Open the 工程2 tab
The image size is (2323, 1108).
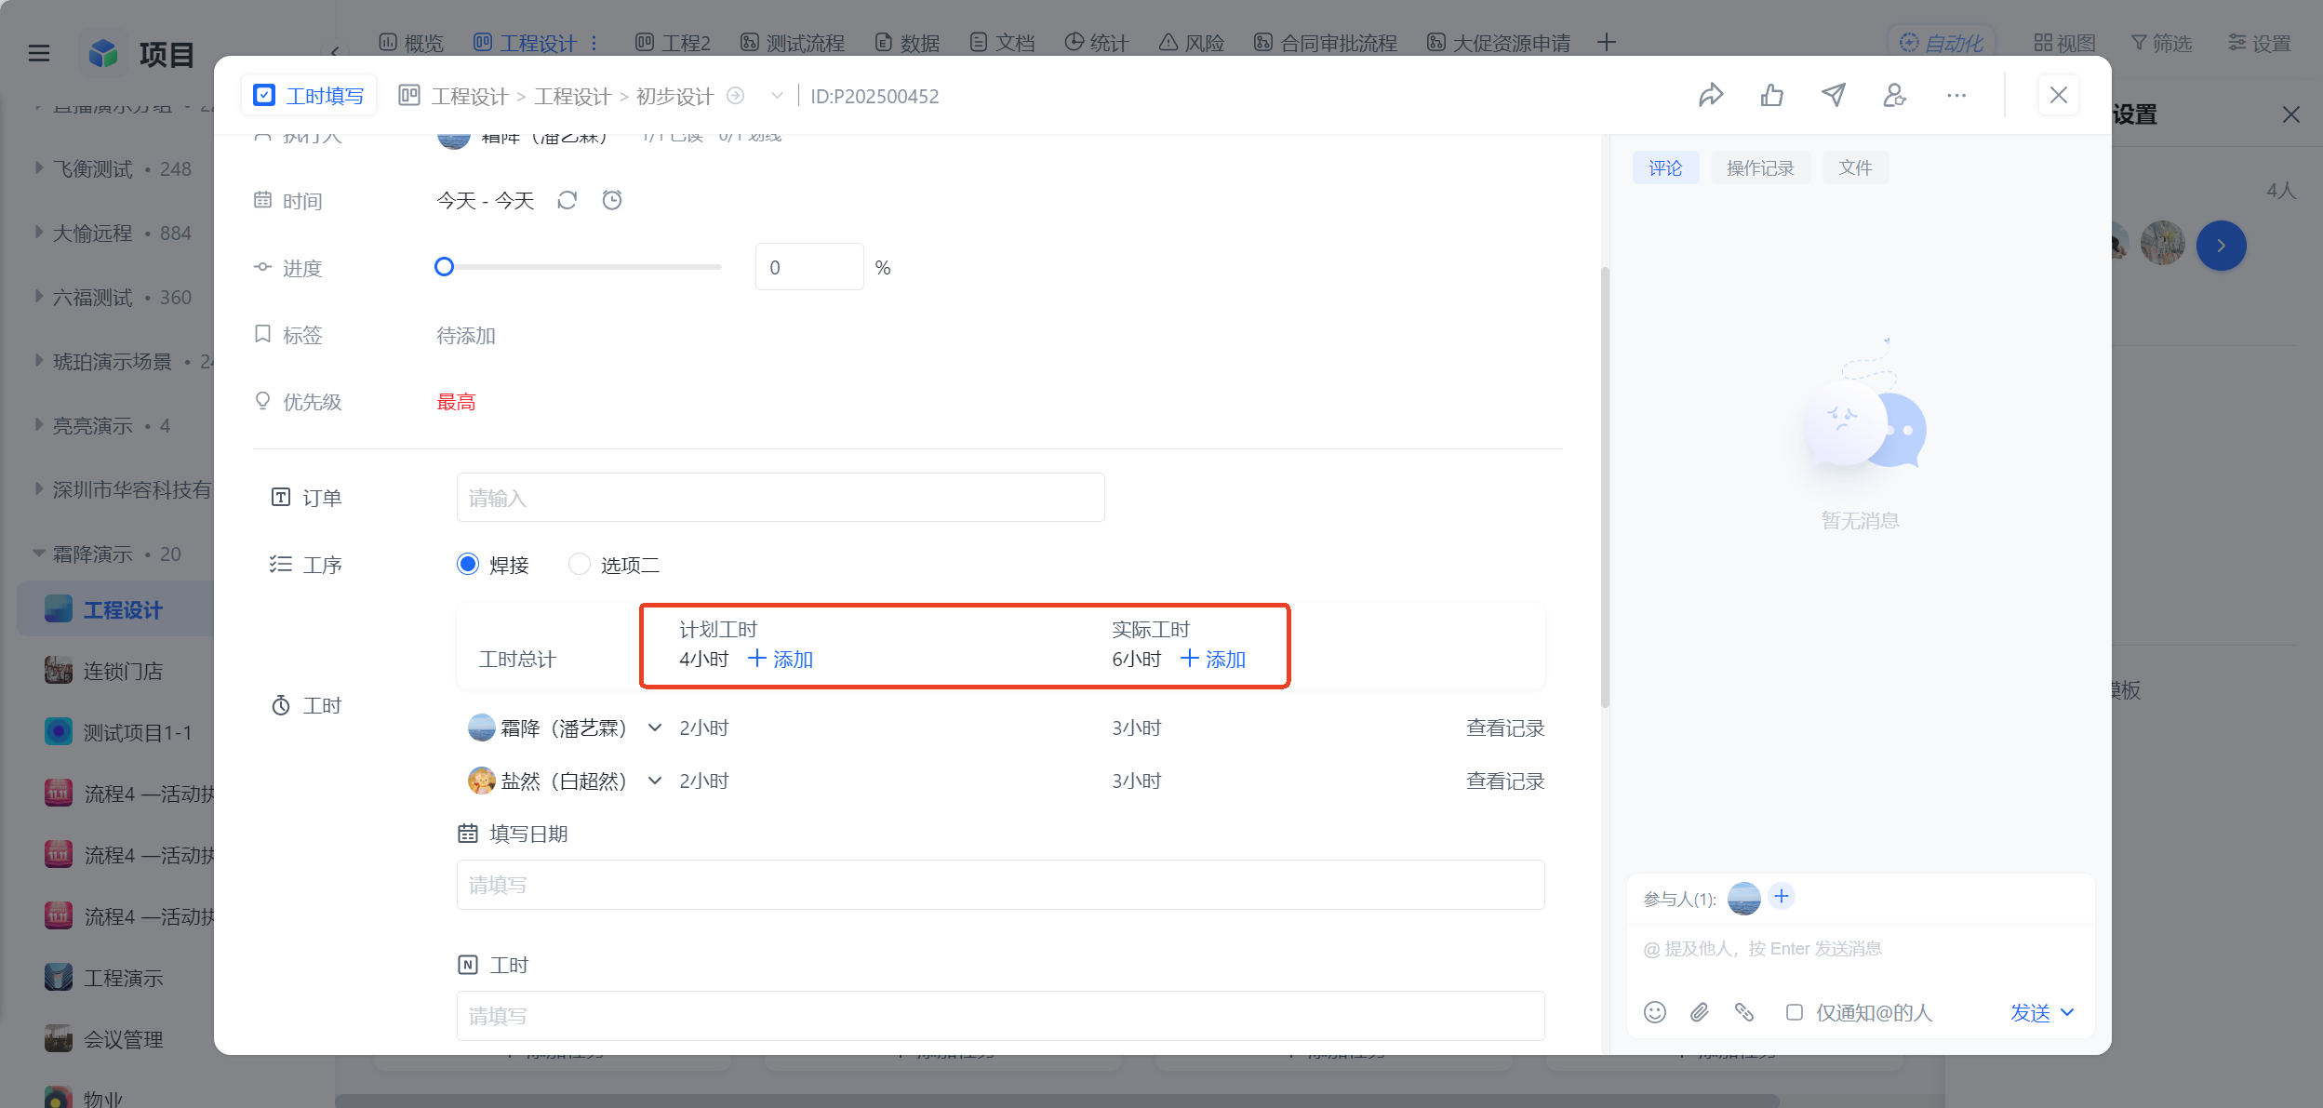pos(673,43)
